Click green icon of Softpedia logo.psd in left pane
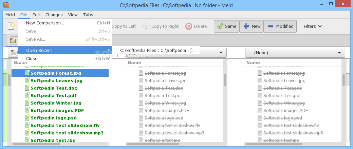 pos(27,118)
